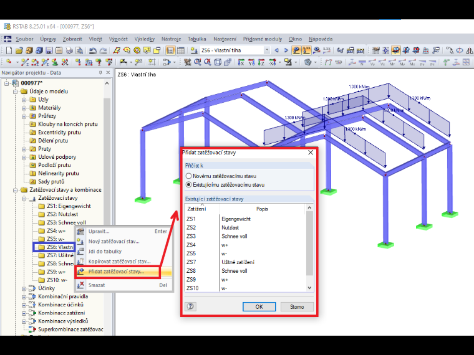Click the Popis column header
The image size is (474, 355).
coord(262,209)
